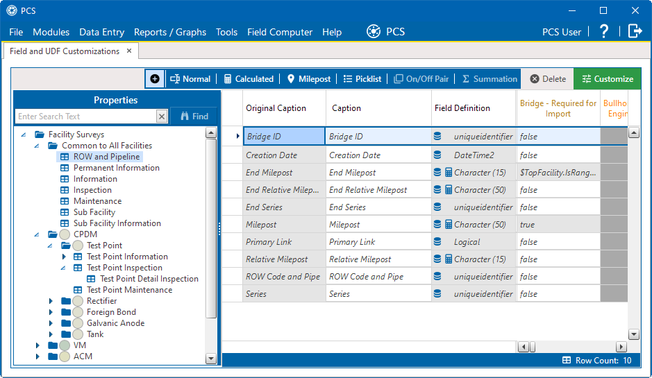The height and width of the screenshot is (378, 652).
Task: Click Bridge - Required for Import header
Action: tap(558, 108)
